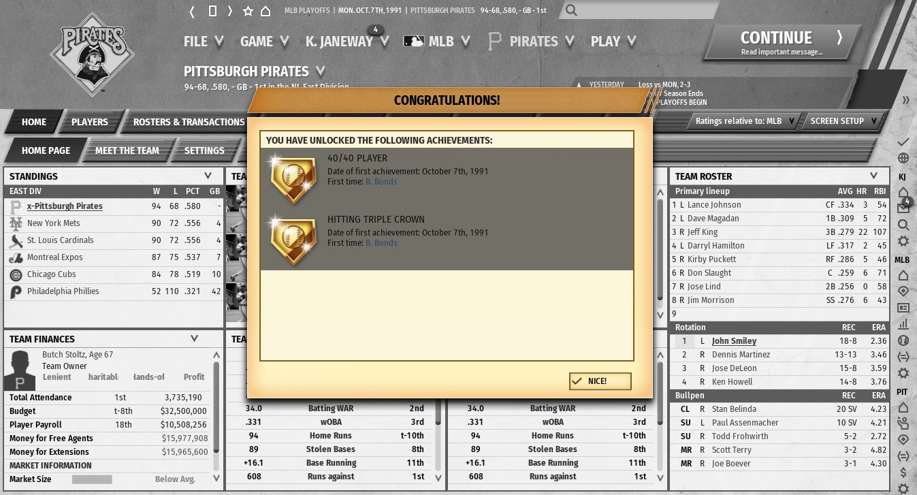
Task: Open B. Bonds link under Hitting Triple Crown
Action: point(381,243)
